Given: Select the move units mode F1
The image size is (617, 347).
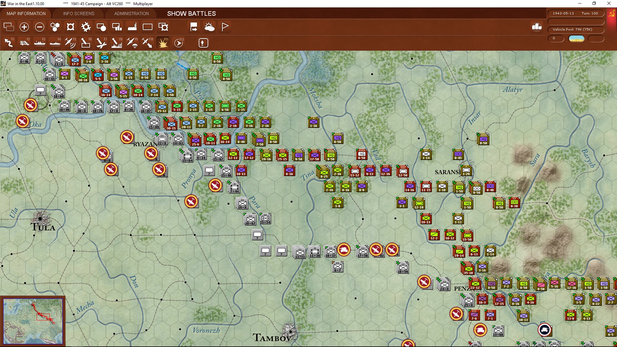Looking at the screenshot, I should tap(9, 43).
